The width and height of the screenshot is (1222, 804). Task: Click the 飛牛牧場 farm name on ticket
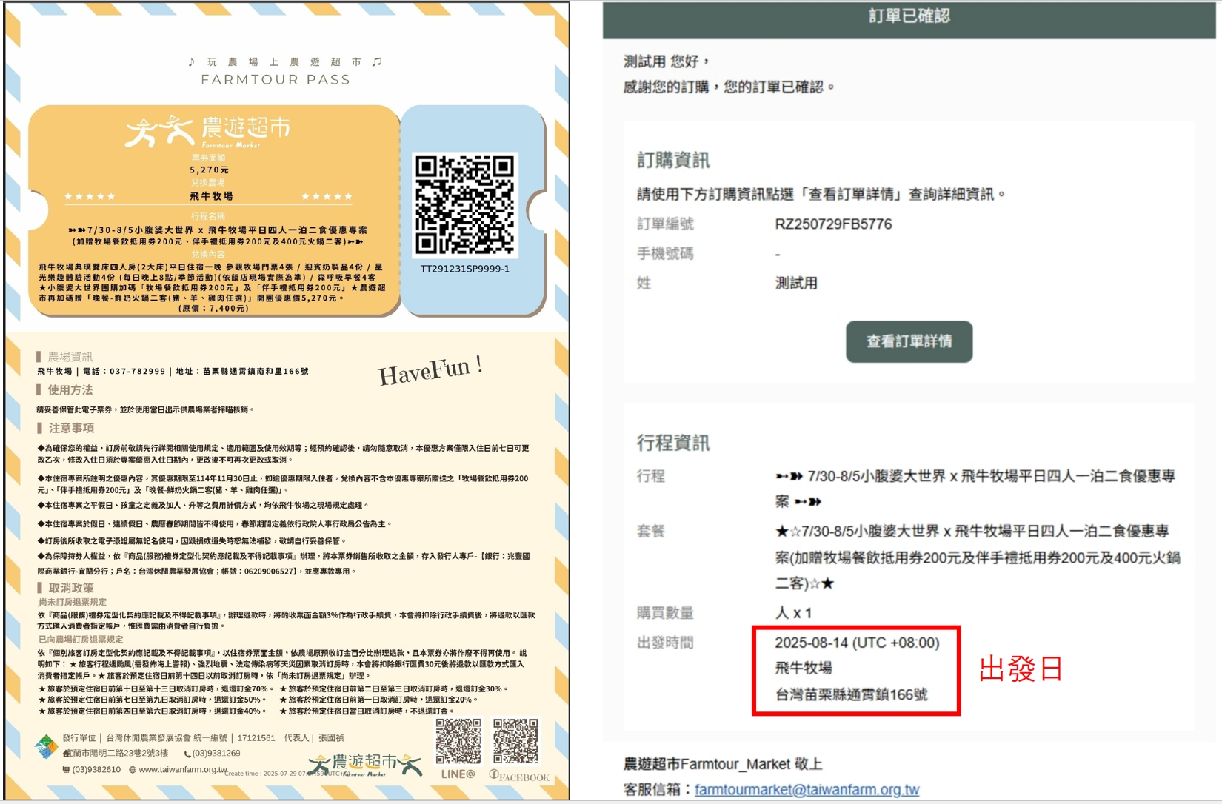211,196
